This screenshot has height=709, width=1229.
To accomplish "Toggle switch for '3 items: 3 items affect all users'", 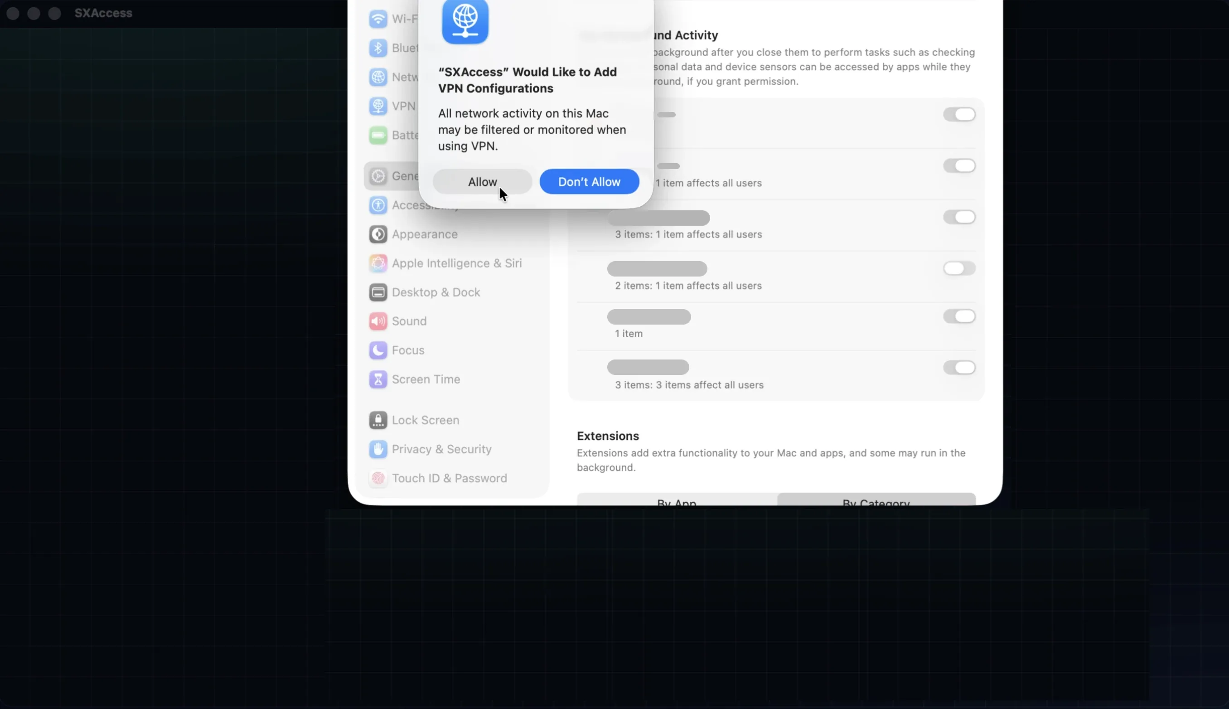I will click(x=959, y=368).
